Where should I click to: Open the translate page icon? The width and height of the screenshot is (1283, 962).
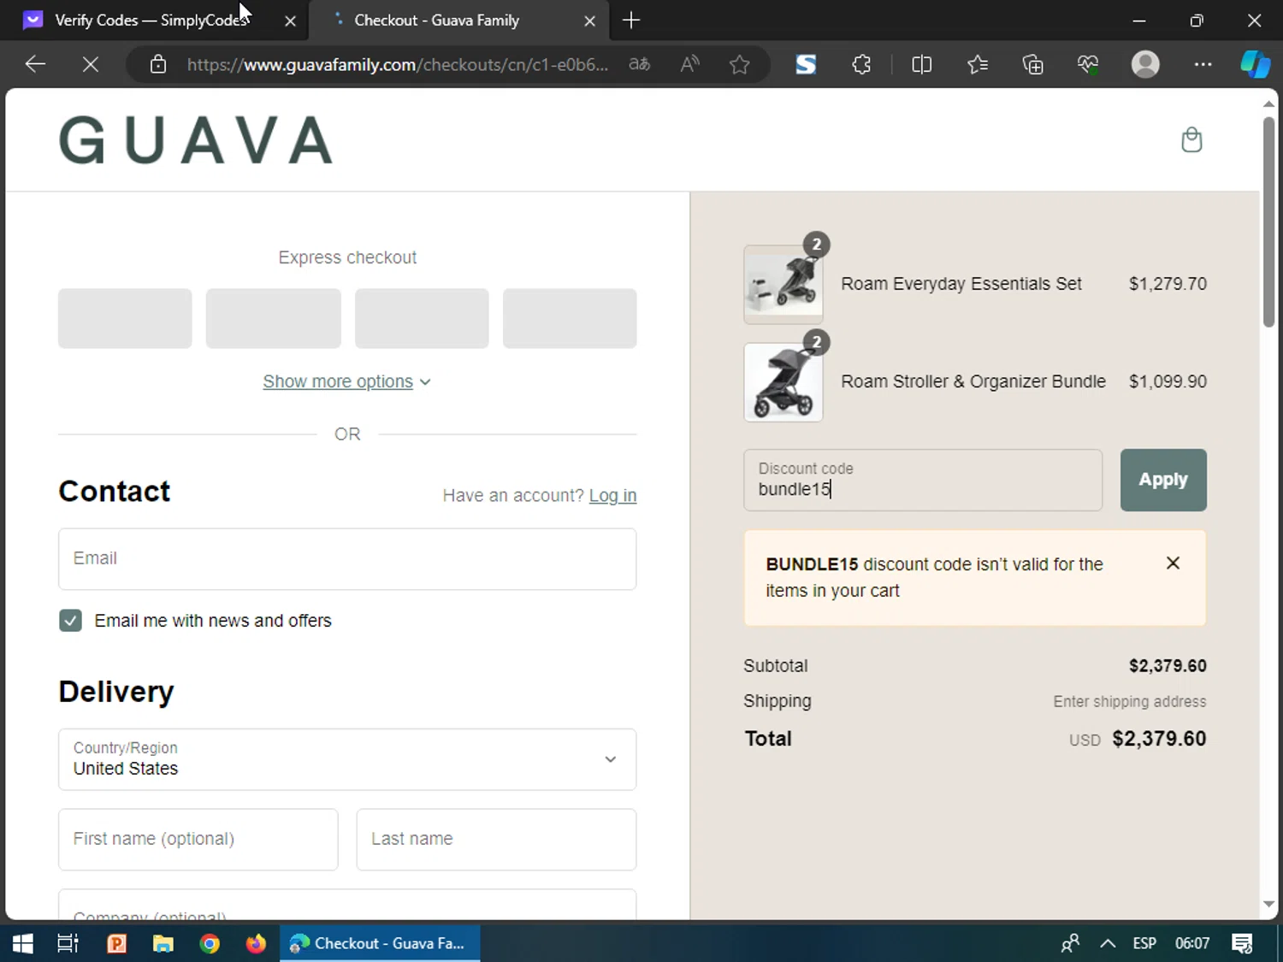coord(640,64)
